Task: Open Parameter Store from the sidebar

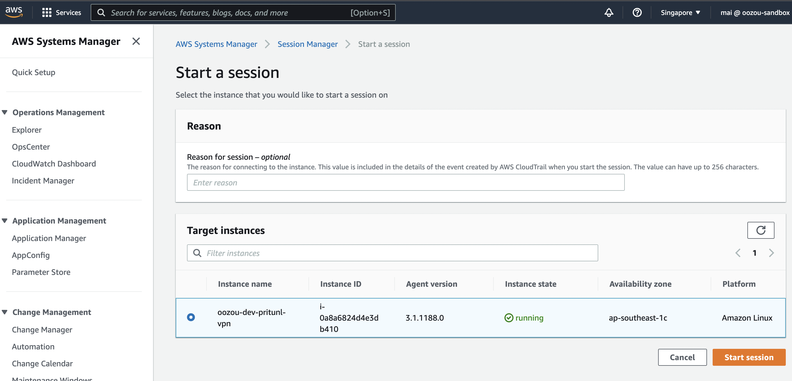Action: tap(41, 272)
